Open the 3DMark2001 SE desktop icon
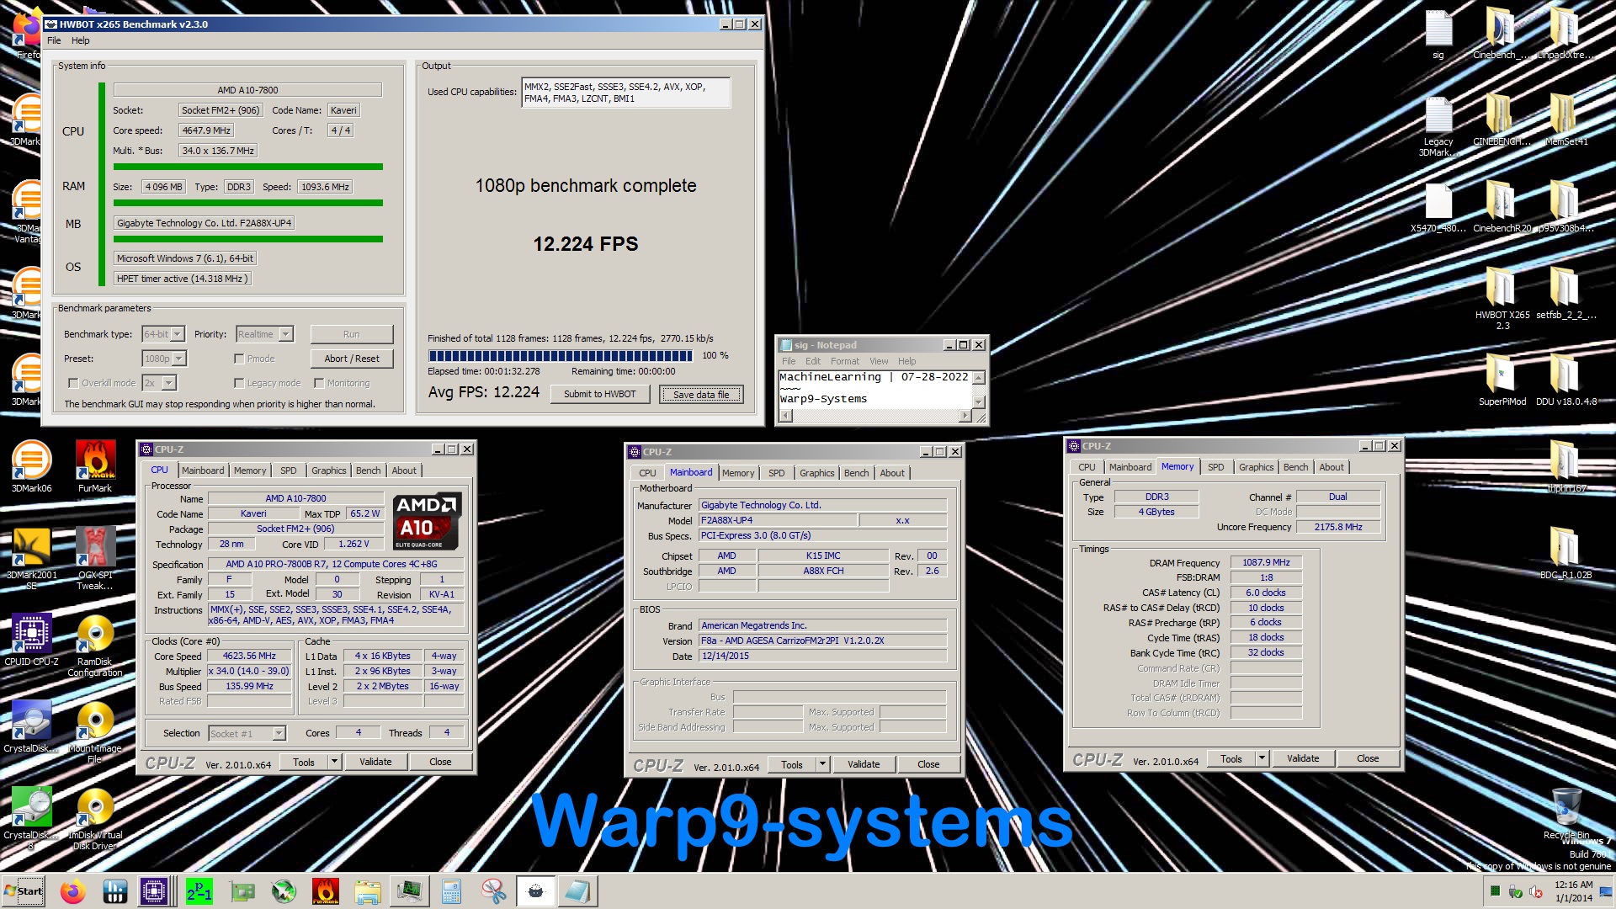 [31, 558]
